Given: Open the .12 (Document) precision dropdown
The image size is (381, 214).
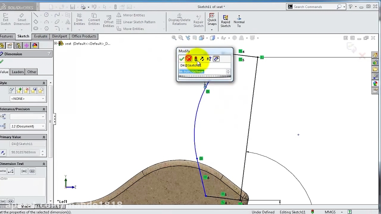Looking at the screenshot, I should click(28, 126).
